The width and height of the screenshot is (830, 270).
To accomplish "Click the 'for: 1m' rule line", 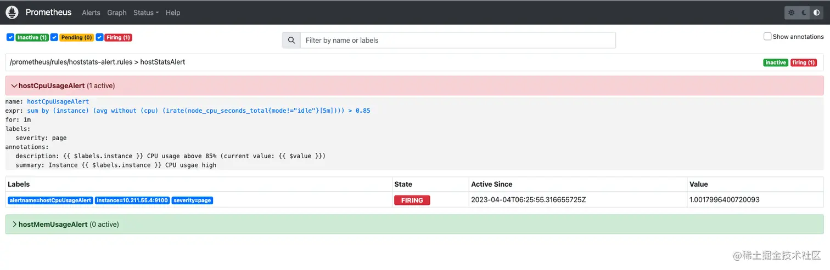I will click(x=18, y=119).
